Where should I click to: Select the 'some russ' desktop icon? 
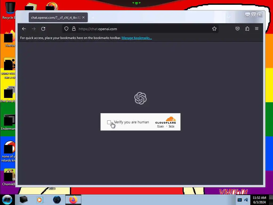point(9,68)
